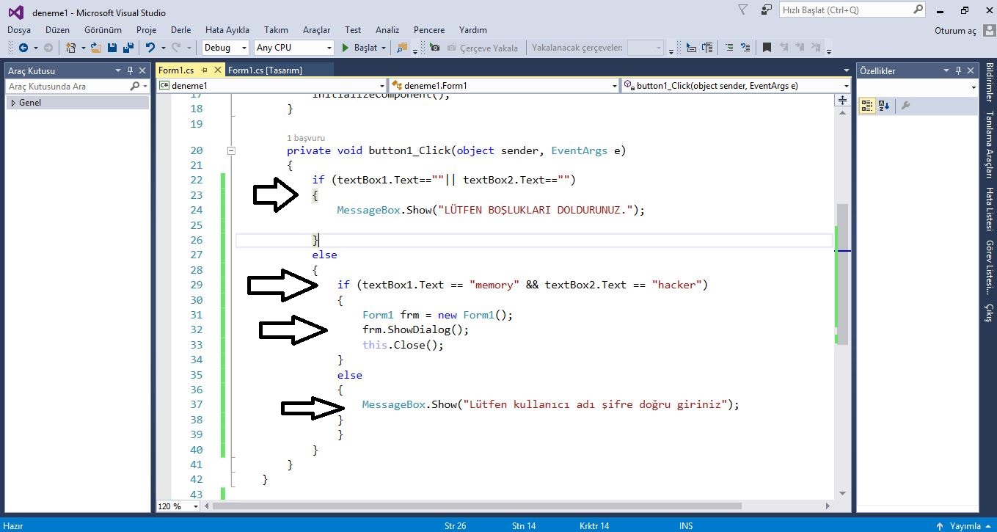This screenshot has height=532, width=997.
Task: Open the deneme1.Form1 type dropdown
Action: point(615,86)
